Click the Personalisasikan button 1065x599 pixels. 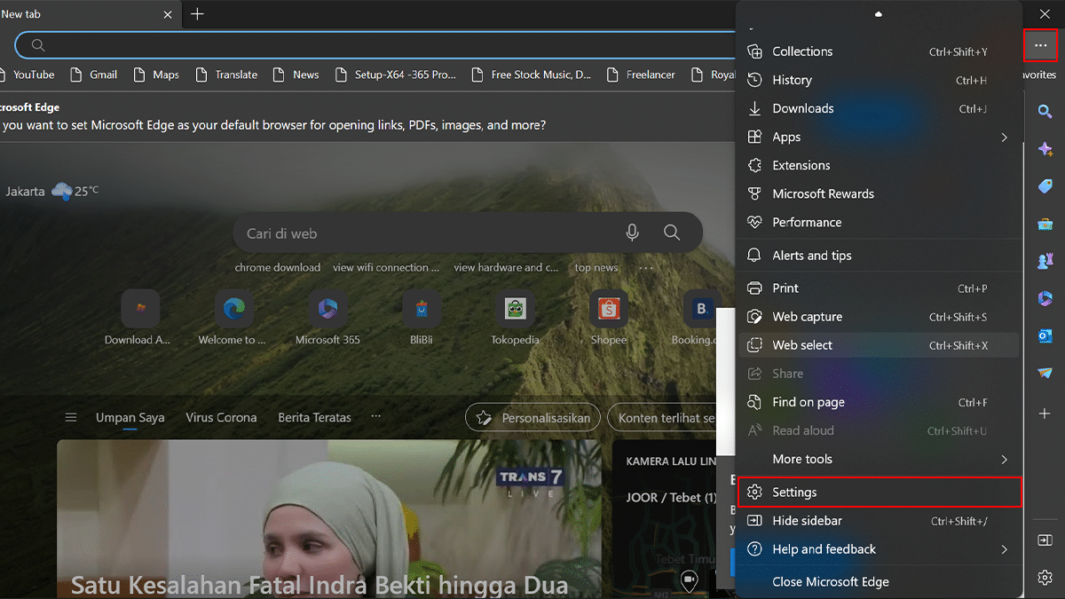pyautogui.click(x=533, y=417)
